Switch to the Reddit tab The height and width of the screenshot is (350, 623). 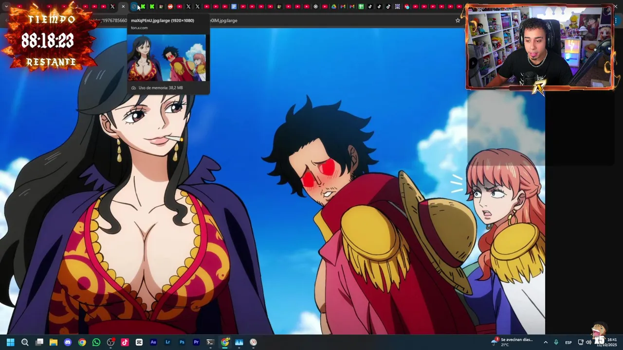click(x=170, y=7)
